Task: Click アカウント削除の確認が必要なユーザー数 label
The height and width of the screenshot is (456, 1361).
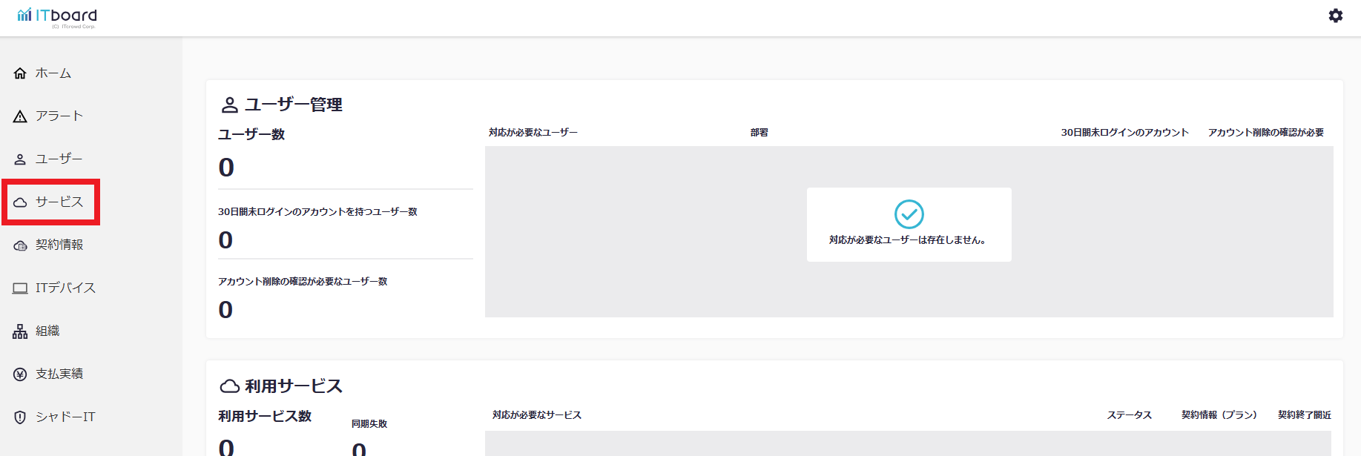Action: [x=303, y=282]
